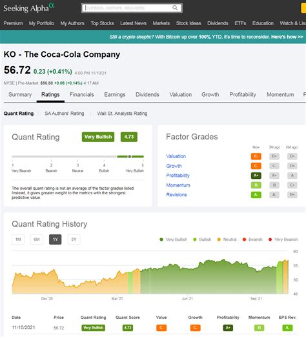Select the 5Y history range button

point(74,240)
